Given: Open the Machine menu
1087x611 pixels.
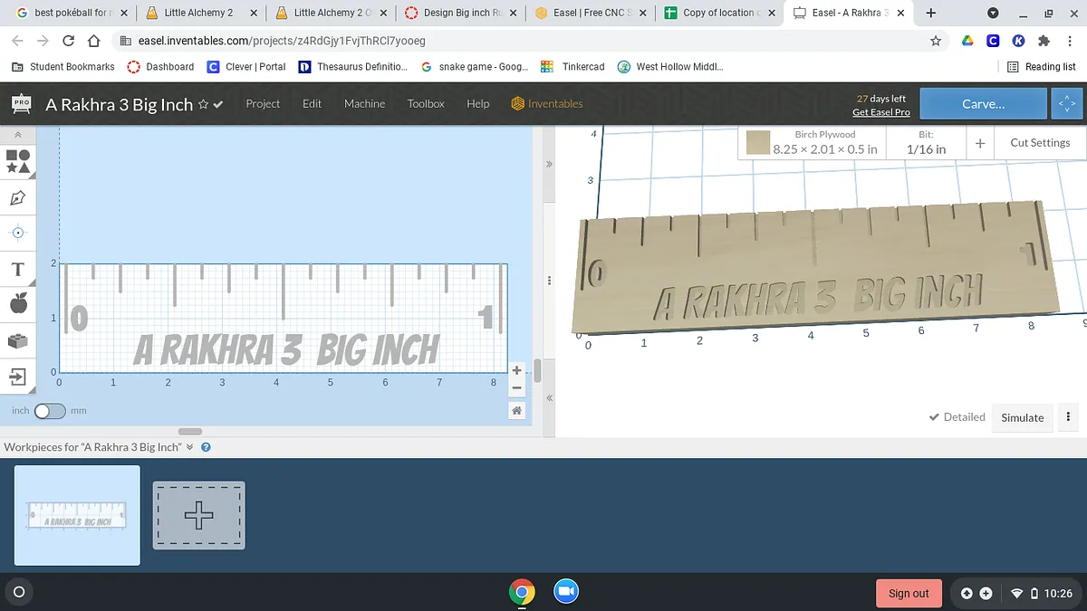Looking at the screenshot, I should (364, 104).
